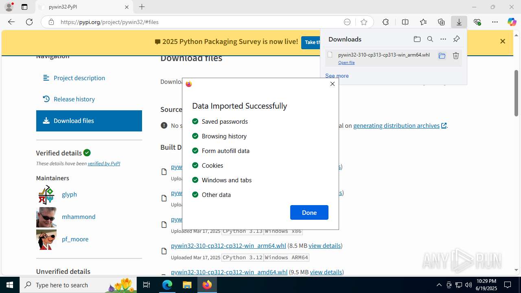The height and width of the screenshot is (293, 521).
Task: Add page to favorites star icon
Action: pos(364,22)
